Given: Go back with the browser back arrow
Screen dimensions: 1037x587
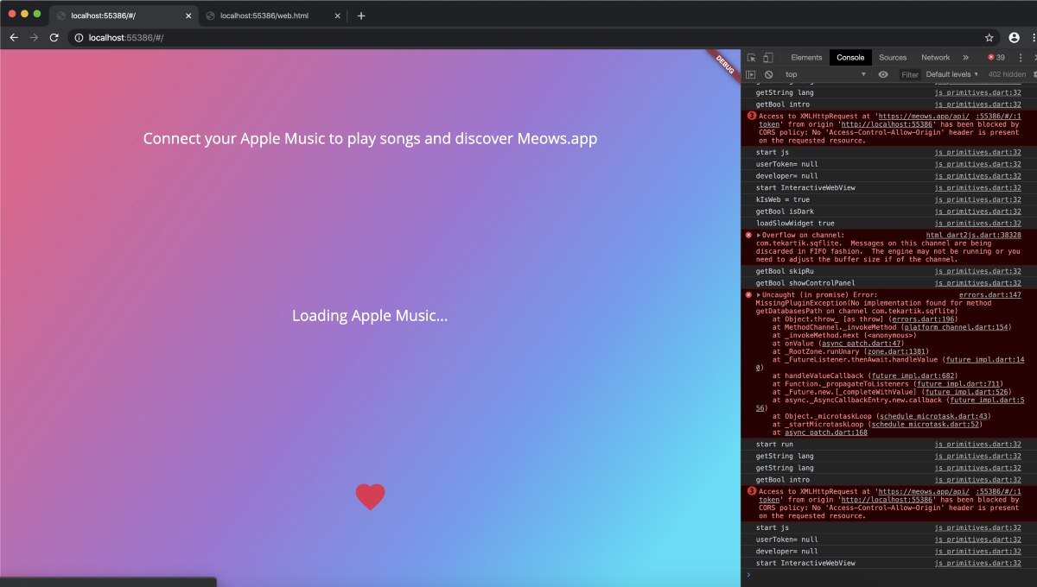Looking at the screenshot, I should 14,38.
